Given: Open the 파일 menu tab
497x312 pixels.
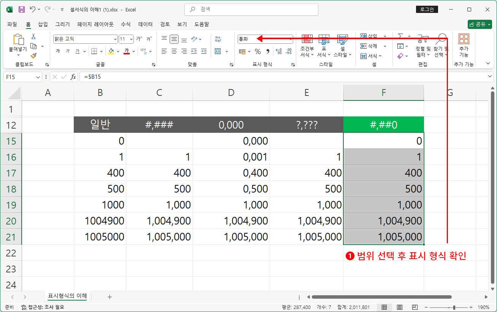Looking at the screenshot, I should 12,24.
